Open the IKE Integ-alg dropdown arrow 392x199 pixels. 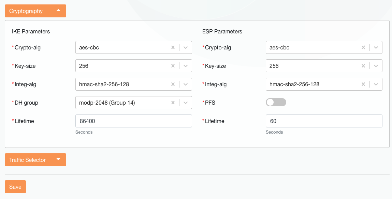point(186,84)
